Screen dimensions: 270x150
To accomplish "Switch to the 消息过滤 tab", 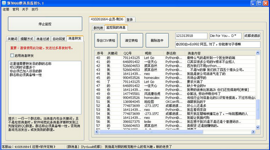I will tap(43, 39).
